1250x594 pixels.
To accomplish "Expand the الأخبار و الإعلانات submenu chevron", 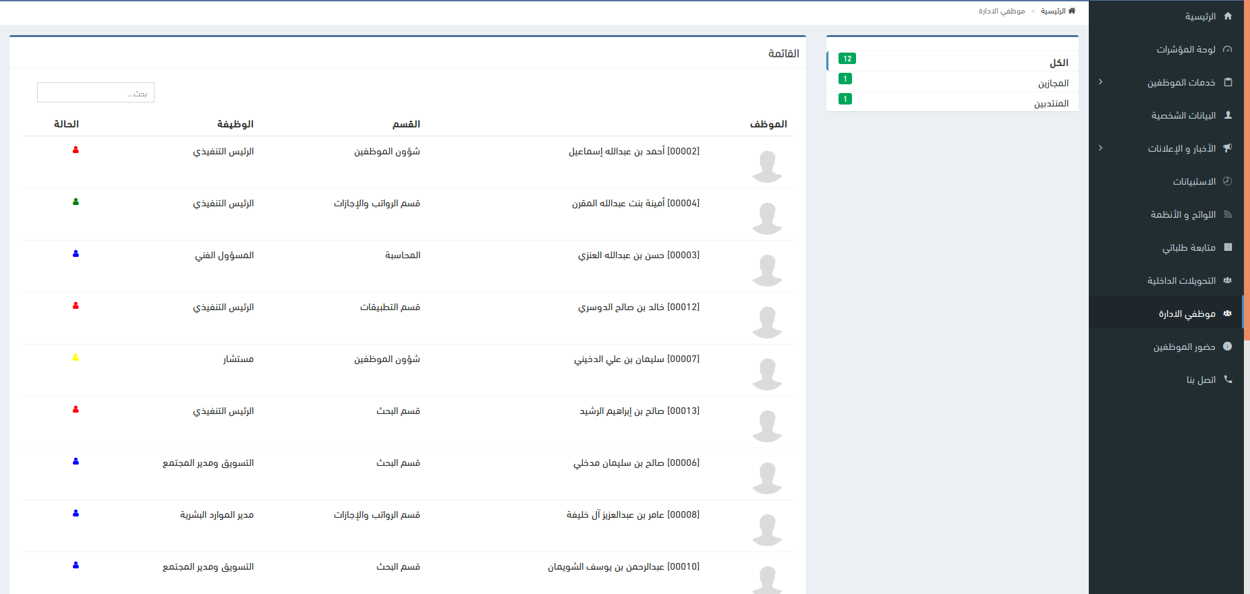I will tap(1100, 148).
